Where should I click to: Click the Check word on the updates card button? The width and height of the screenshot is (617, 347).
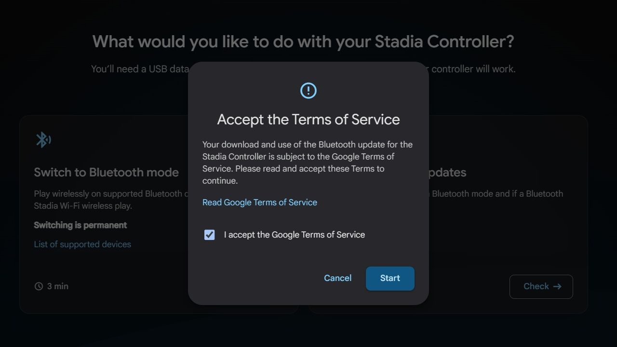(x=536, y=286)
